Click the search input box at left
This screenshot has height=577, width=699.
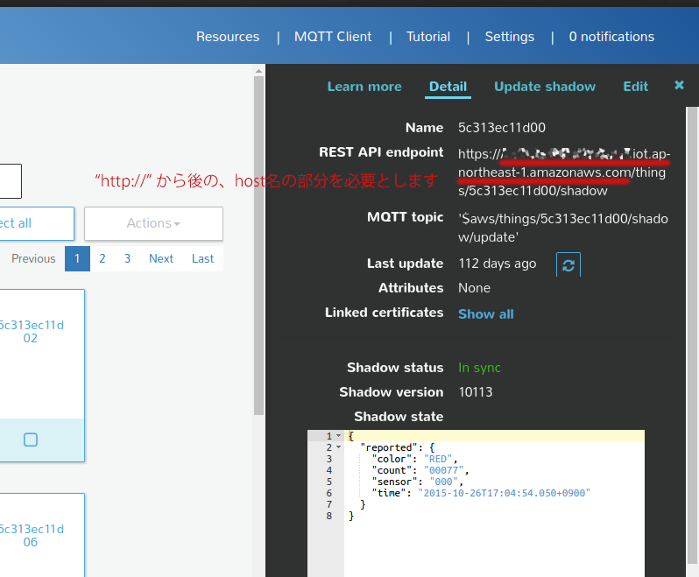11,181
